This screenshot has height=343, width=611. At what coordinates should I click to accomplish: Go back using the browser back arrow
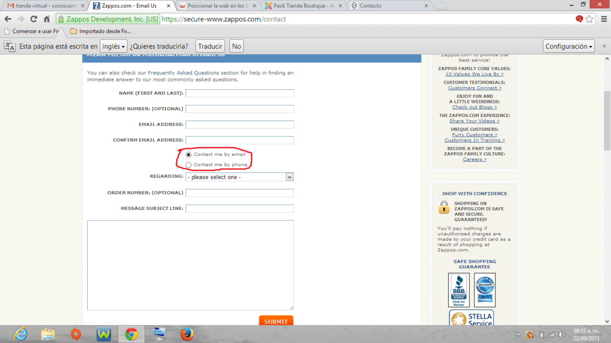tap(8, 19)
